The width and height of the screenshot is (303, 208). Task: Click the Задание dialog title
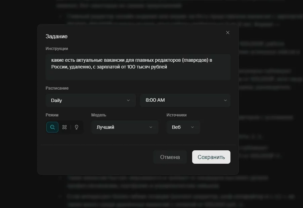(x=56, y=37)
